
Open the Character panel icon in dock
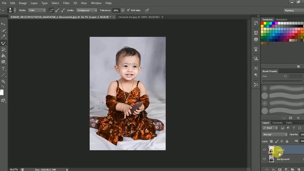(256, 68)
